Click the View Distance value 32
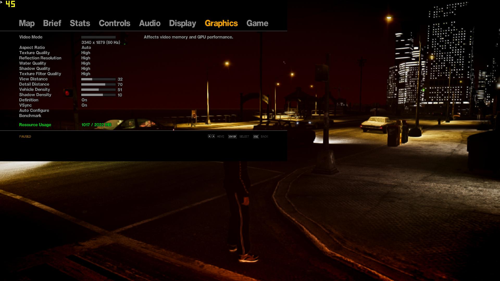 coord(120,79)
